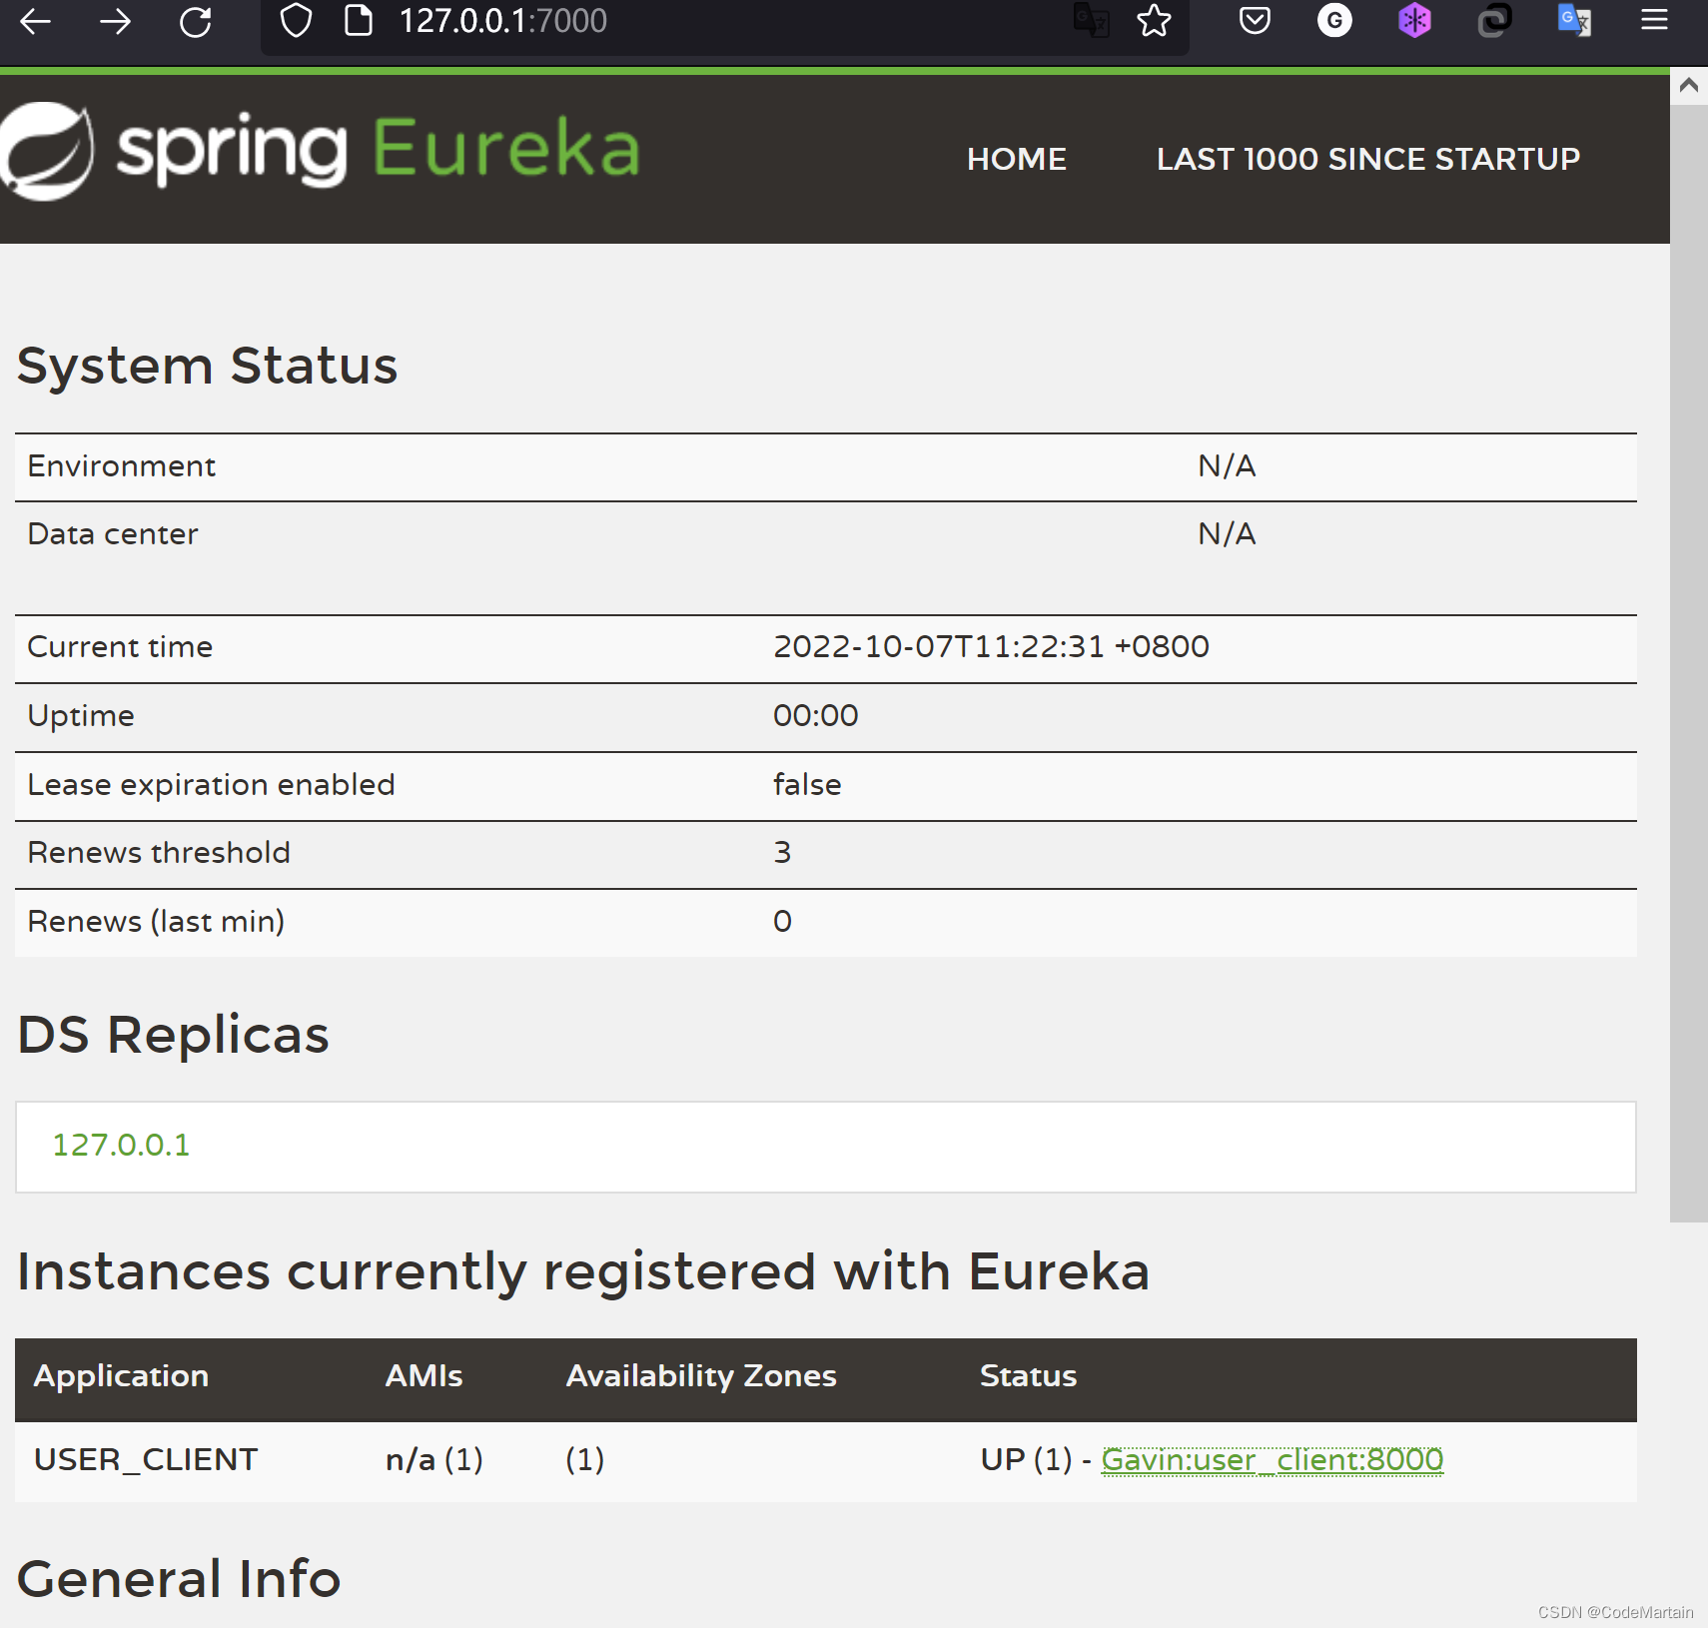1708x1628 pixels.
Task: Open the round G extension icon
Action: [x=1334, y=20]
